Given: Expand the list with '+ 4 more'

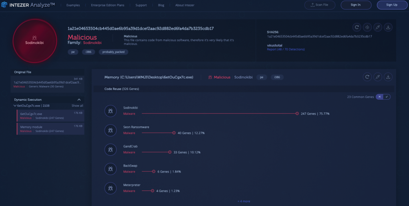Looking at the screenshot, I should [x=244, y=201].
